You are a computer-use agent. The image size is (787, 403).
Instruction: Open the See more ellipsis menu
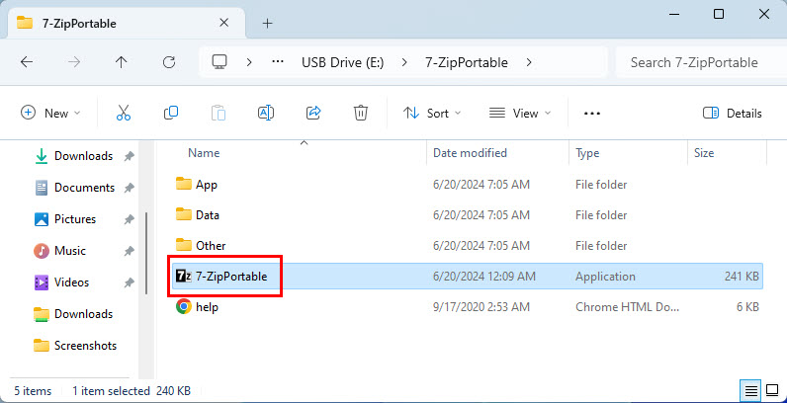pos(592,113)
